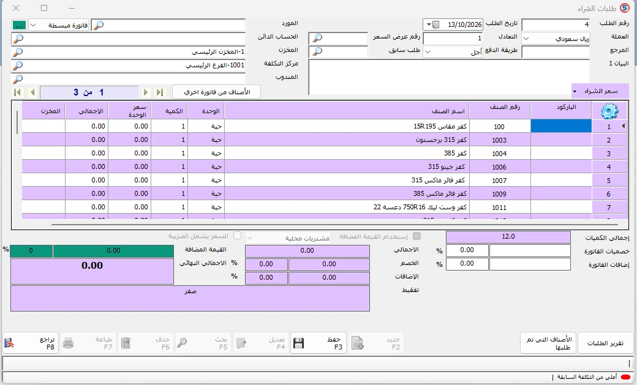
Task: Click the Undo (تراجع F8) button
Action: click(x=31, y=343)
